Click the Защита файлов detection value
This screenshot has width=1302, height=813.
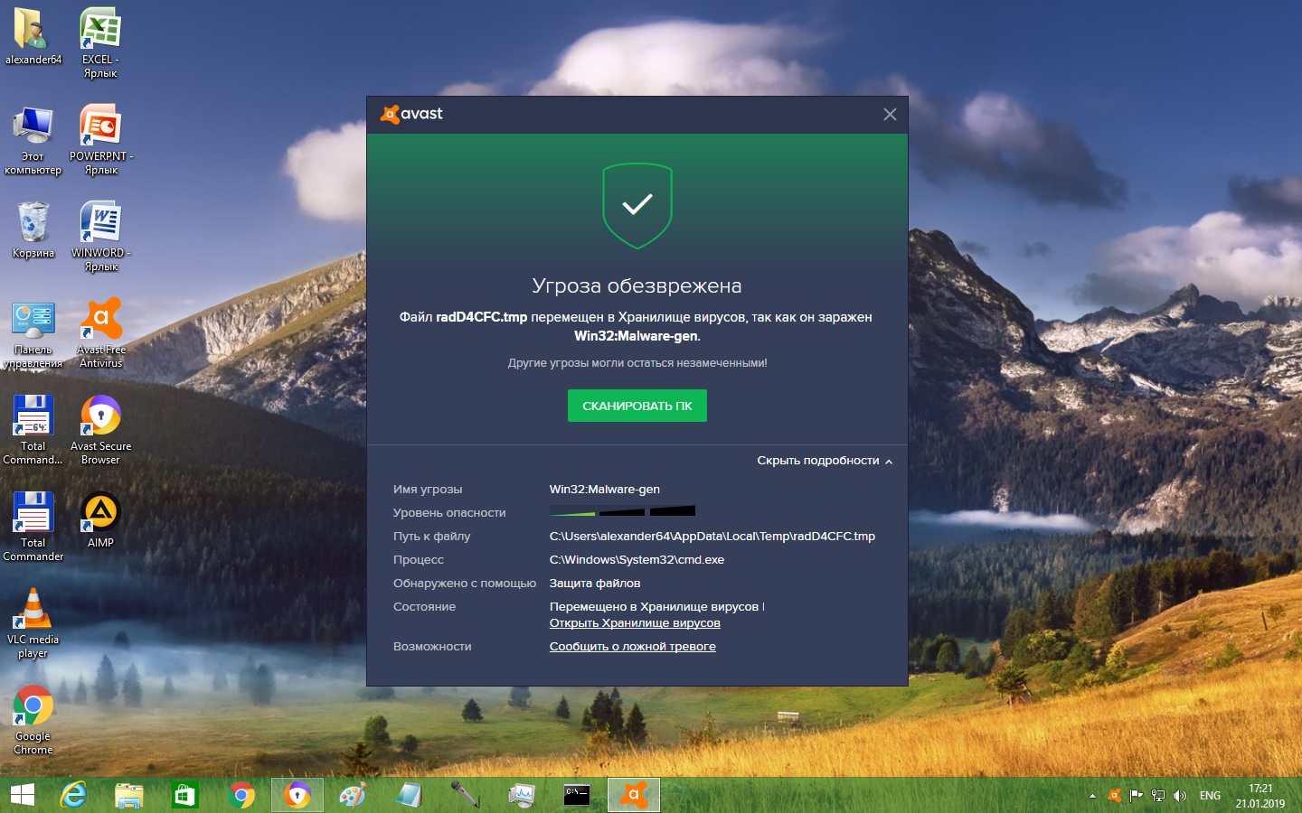pyautogui.click(x=595, y=583)
